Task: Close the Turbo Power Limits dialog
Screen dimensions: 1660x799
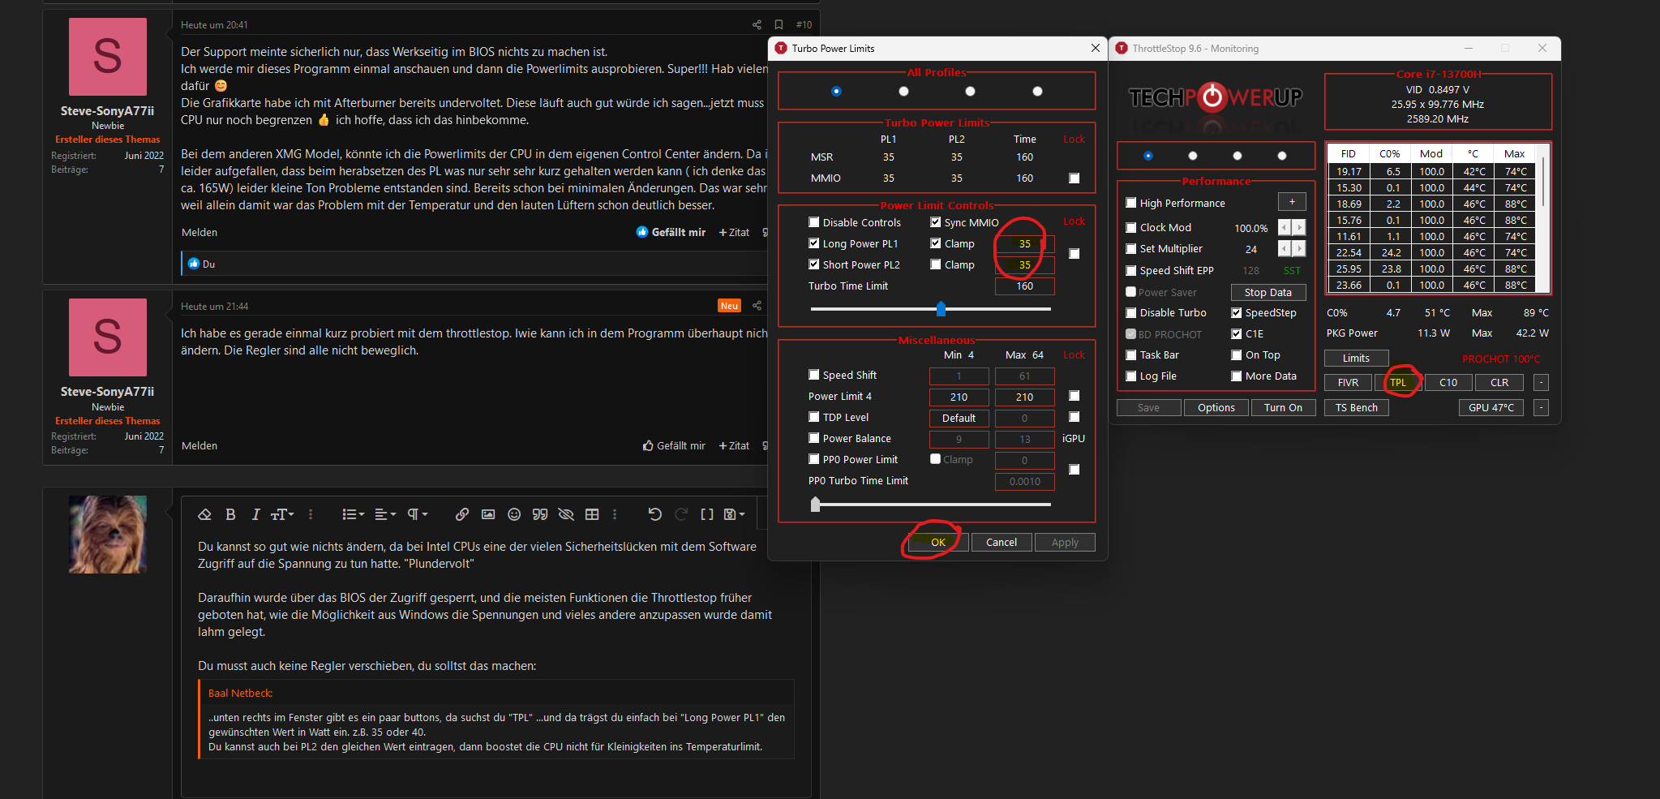Action: click(1096, 49)
